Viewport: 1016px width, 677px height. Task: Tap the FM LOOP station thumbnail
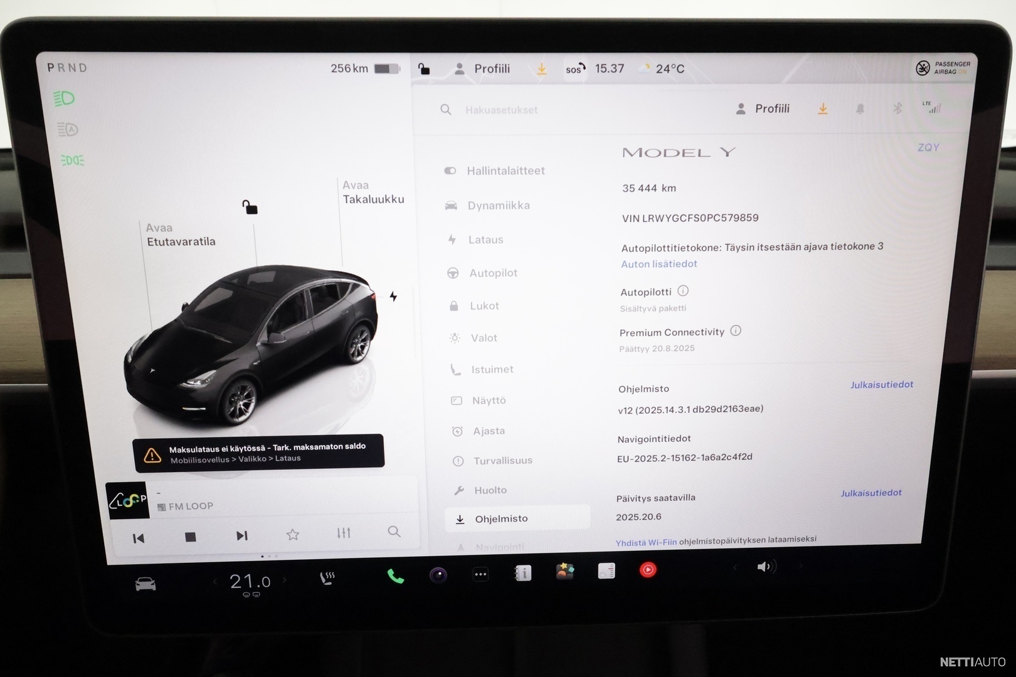point(127,500)
